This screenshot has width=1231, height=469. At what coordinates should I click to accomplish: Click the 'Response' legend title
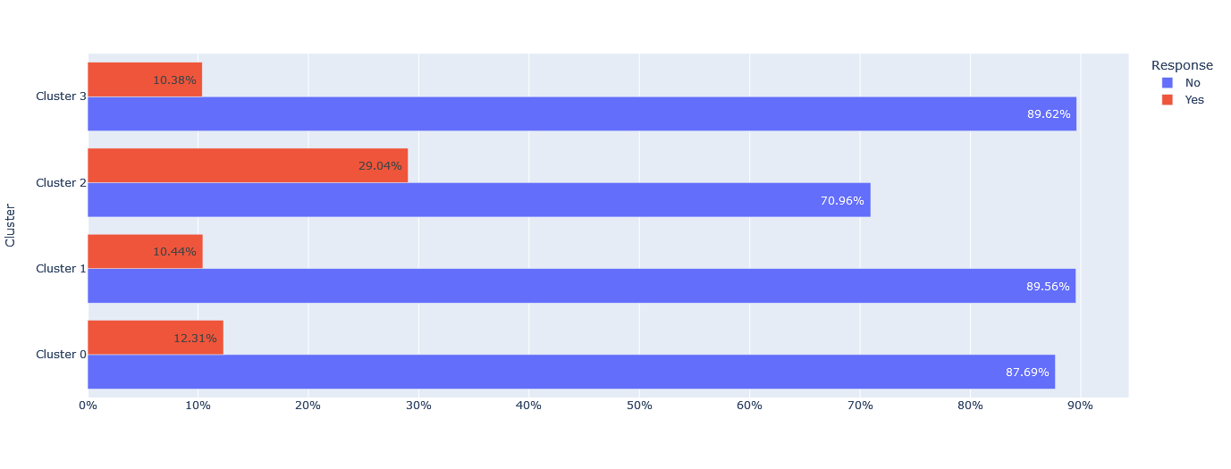(1182, 65)
